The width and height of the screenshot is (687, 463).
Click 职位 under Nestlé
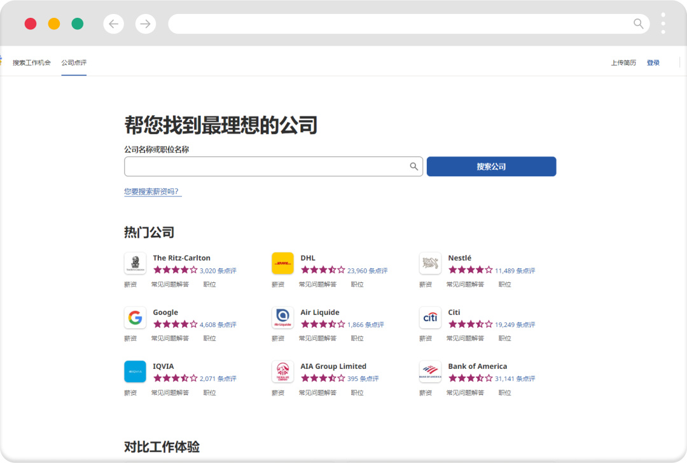pyautogui.click(x=504, y=285)
